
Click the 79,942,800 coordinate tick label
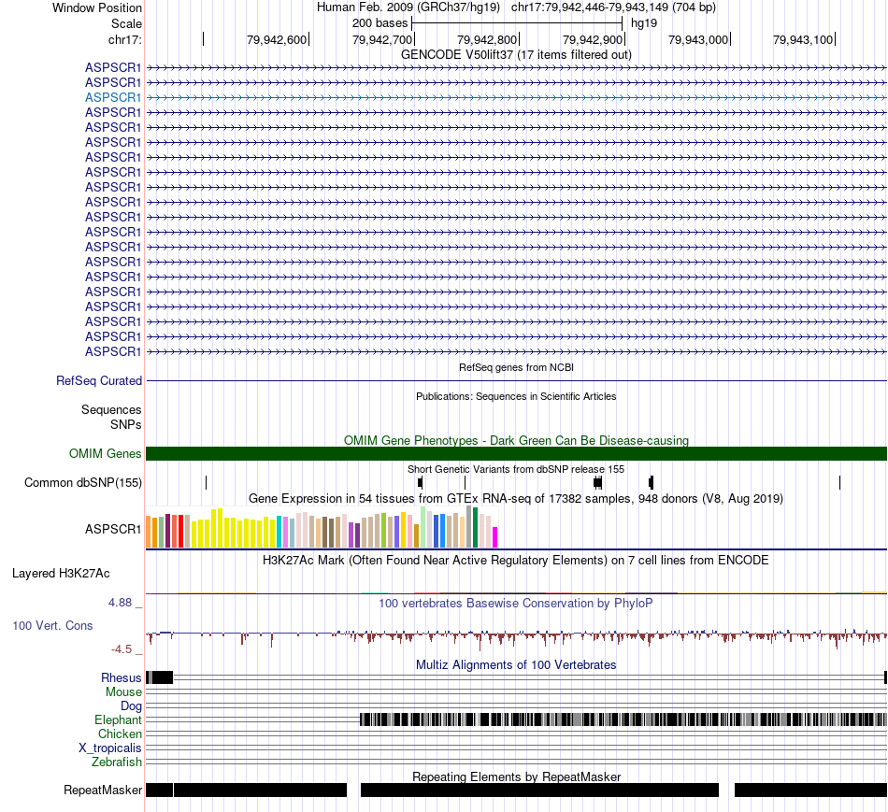[x=487, y=39]
